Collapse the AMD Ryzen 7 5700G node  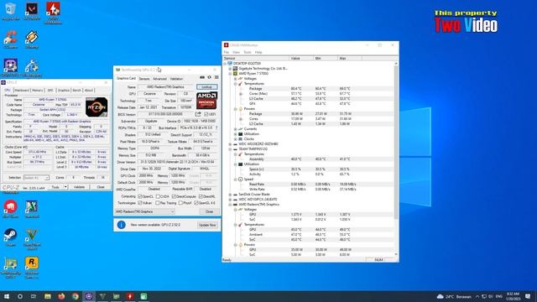tap(230, 74)
